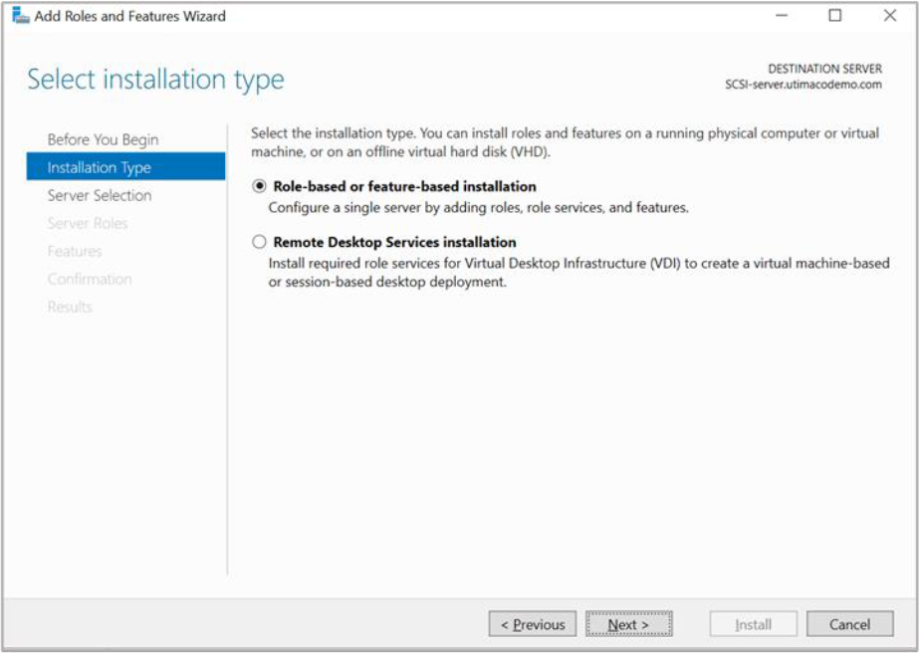This screenshot has height=653, width=919.
Task: Open the Results step in sidebar
Action: pyautogui.click(x=70, y=307)
